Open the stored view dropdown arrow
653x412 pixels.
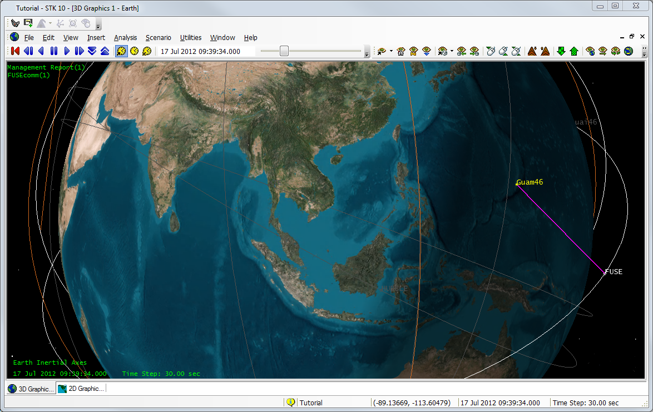pos(452,51)
